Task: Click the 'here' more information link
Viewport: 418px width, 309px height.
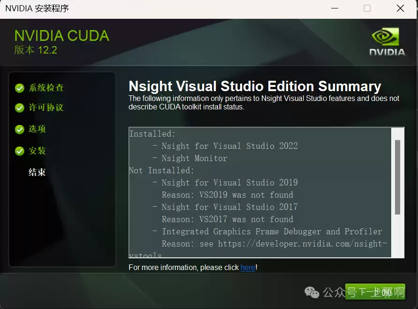Action: tap(248, 267)
